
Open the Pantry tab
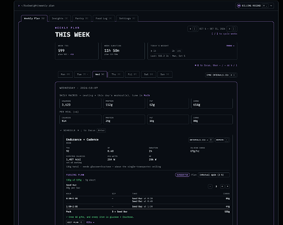pyautogui.click(x=82, y=19)
